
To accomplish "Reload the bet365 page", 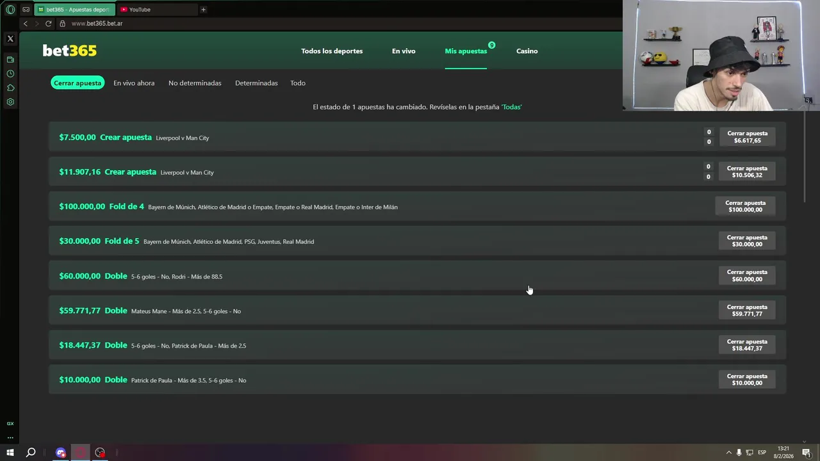I will point(48,24).
